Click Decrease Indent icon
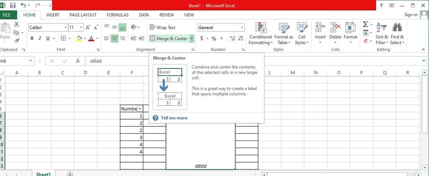Viewport: 429px width, 176px height. click(134, 38)
